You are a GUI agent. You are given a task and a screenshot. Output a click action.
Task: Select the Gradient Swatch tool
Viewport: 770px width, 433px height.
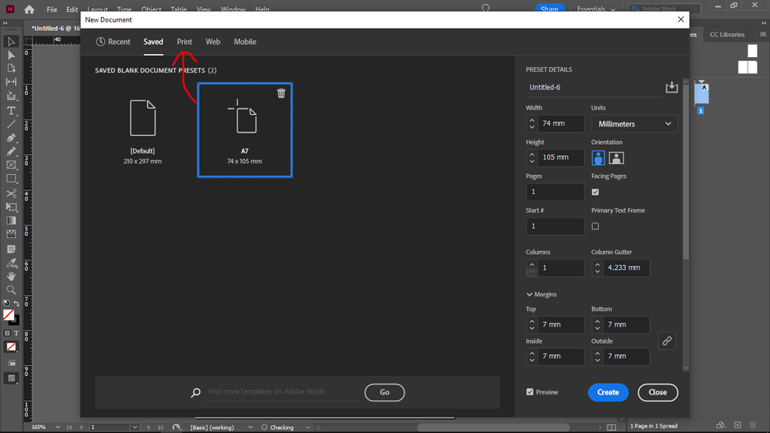point(11,221)
